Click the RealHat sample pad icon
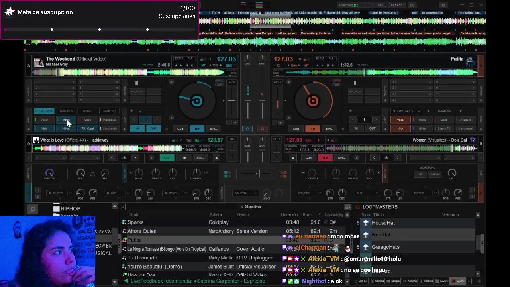Viewport: 510px width, 287px height. click(x=365, y=235)
